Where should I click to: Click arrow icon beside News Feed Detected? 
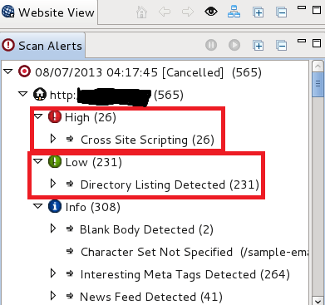[70, 296]
